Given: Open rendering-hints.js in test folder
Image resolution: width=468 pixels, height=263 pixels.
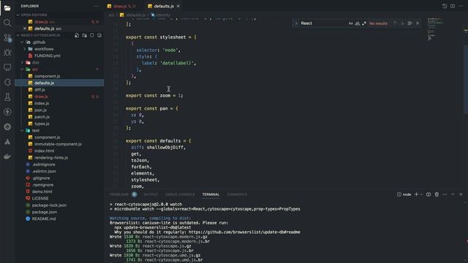Looking at the screenshot, I should point(51,158).
